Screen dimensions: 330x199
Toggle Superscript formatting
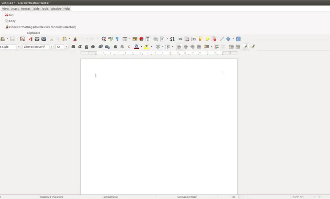pos(101,47)
